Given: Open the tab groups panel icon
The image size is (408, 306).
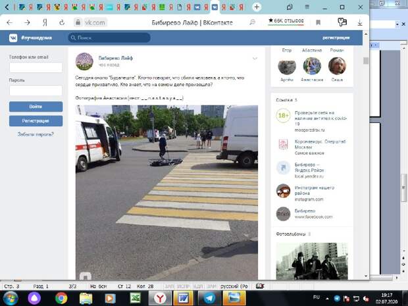Looking at the screenshot, I should [x=290, y=7].
